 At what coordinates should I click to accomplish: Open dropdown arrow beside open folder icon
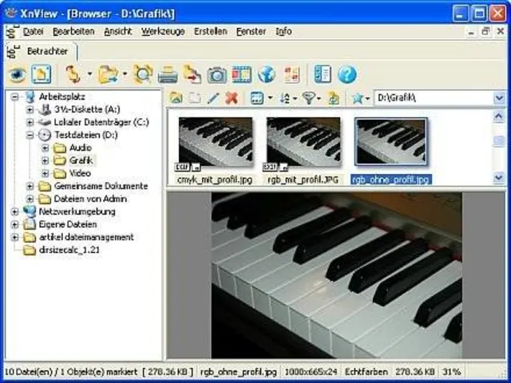125,74
